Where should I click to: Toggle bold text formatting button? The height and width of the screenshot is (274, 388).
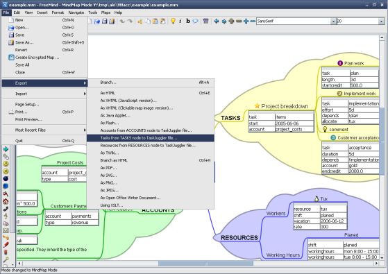(188, 21)
